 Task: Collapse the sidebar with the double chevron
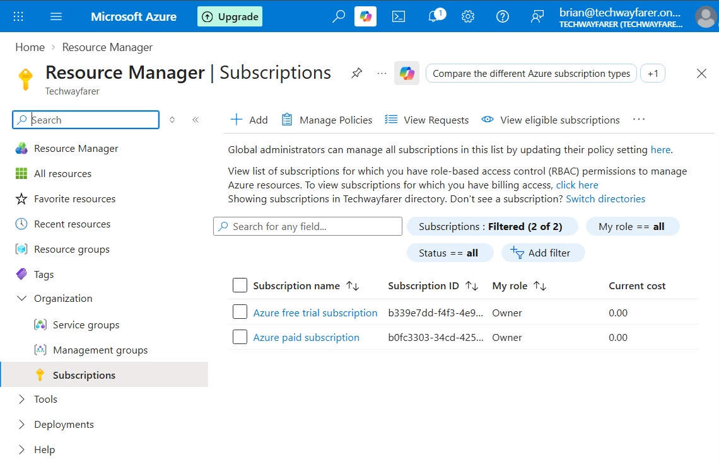[x=196, y=120]
